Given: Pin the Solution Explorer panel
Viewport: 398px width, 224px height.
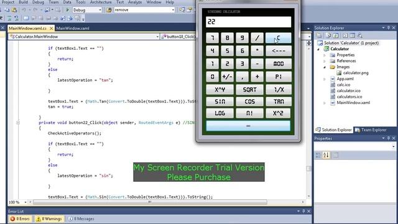Looking at the screenshot, I should point(388,27).
